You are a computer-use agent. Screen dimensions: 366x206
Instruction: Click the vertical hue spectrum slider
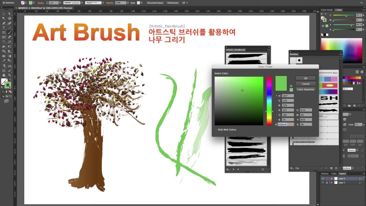tap(269, 101)
